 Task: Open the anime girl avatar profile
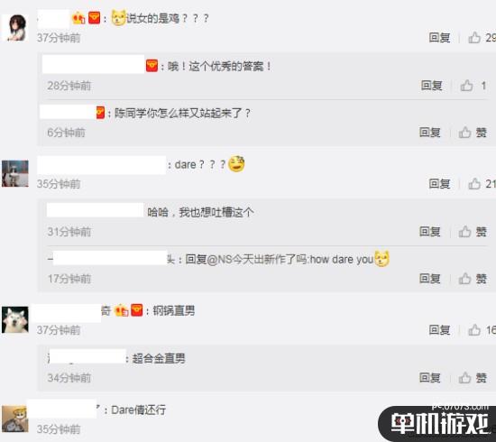point(15,28)
